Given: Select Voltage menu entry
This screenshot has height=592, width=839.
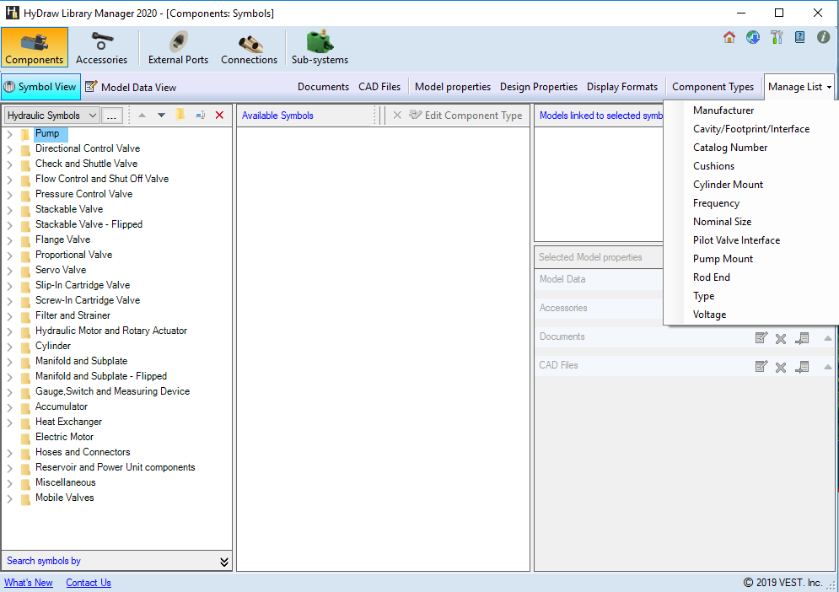Looking at the screenshot, I should tap(709, 315).
